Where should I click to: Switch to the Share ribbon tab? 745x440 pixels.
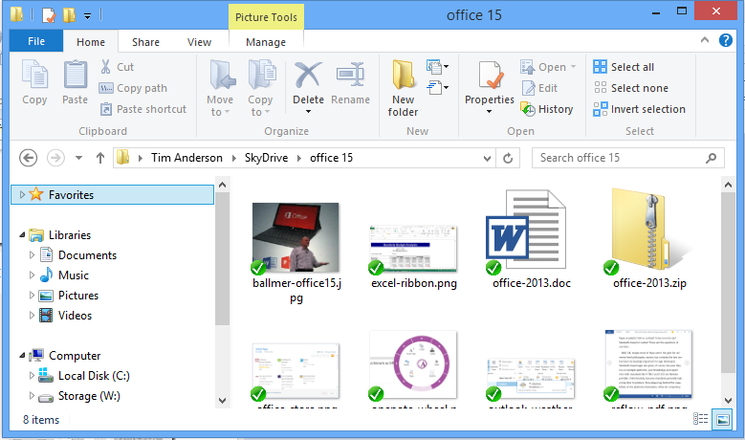[145, 42]
